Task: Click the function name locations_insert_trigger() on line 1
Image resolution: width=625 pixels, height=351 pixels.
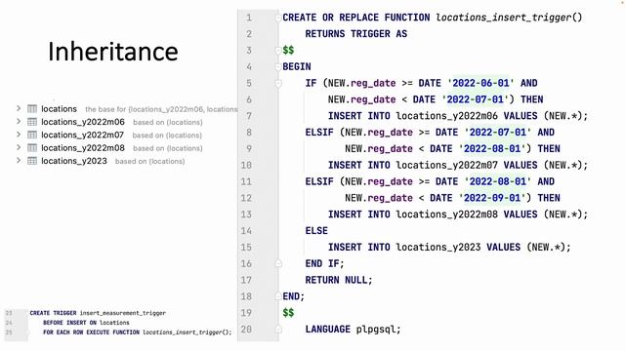Action: pyautogui.click(x=509, y=18)
